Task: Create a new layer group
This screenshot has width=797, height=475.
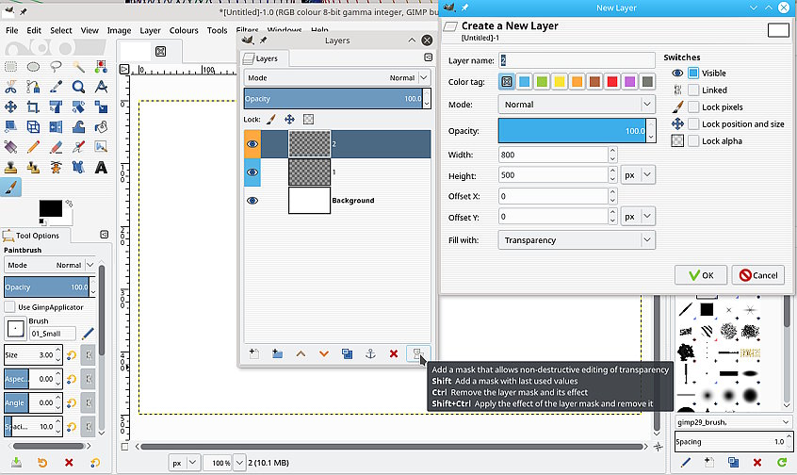Action: 277,353
